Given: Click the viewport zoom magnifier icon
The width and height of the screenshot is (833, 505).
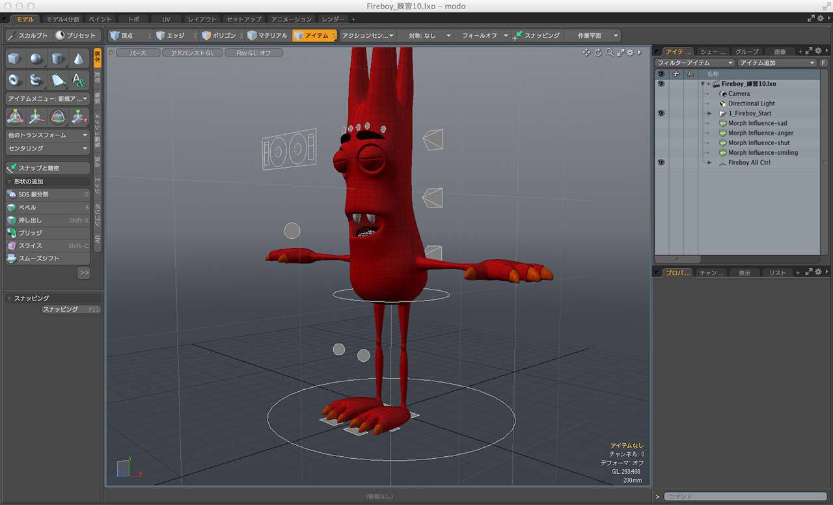Looking at the screenshot, I should click(x=609, y=53).
